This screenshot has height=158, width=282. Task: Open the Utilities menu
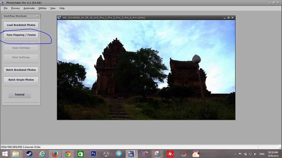[x=42, y=8]
